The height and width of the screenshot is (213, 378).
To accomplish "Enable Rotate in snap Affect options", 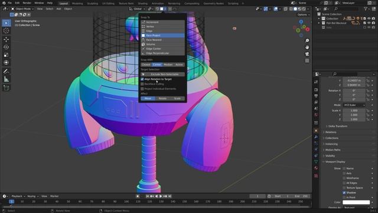I will [162, 99].
